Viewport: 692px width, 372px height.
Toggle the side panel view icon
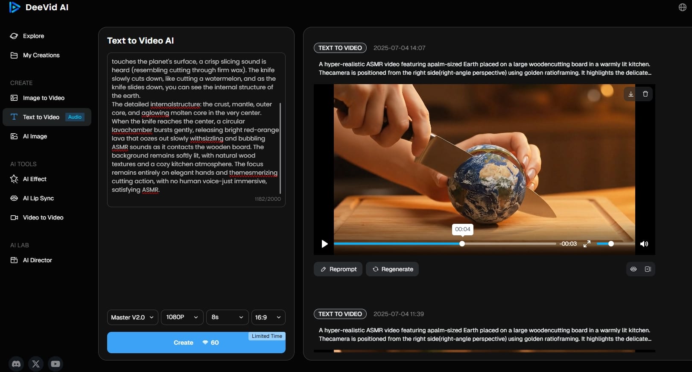point(648,269)
